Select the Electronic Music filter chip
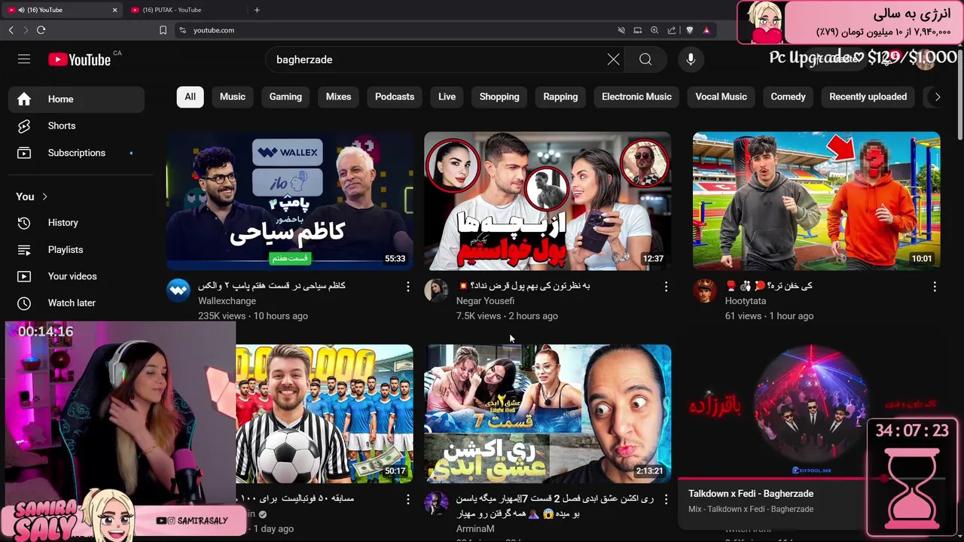Viewport: 964px width, 542px height. [x=636, y=96]
